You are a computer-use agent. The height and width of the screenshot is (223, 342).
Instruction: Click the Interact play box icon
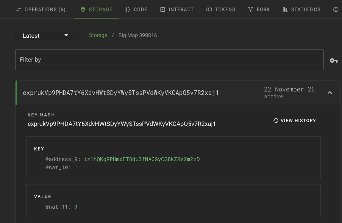[x=162, y=9]
